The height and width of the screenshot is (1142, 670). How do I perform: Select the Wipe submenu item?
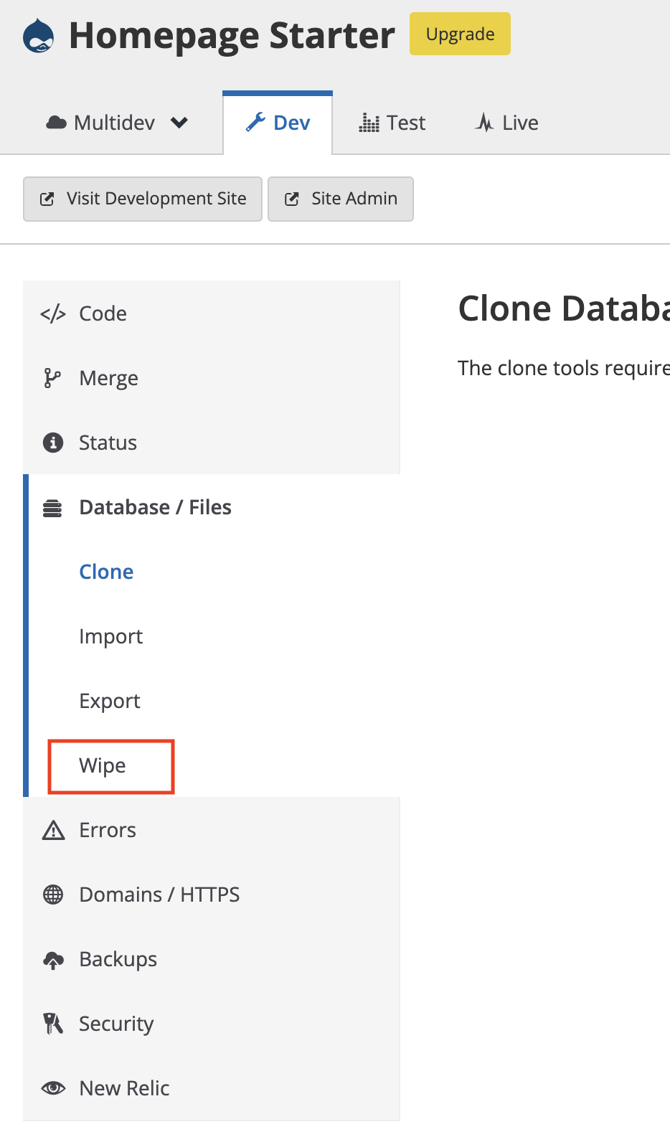click(x=103, y=766)
